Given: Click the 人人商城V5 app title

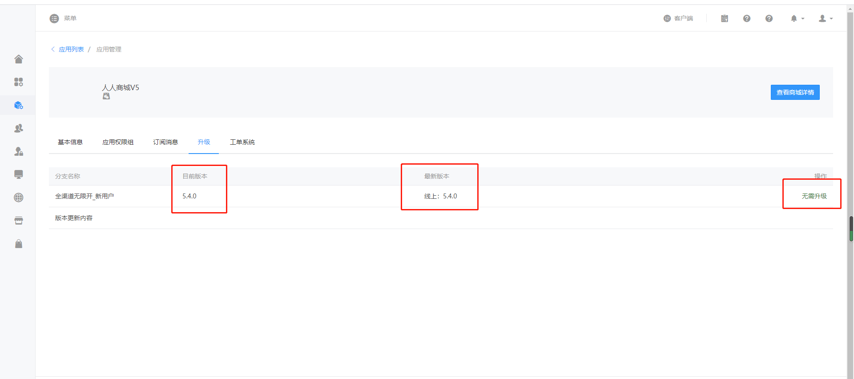Looking at the screenshot, I should [121, 87].
